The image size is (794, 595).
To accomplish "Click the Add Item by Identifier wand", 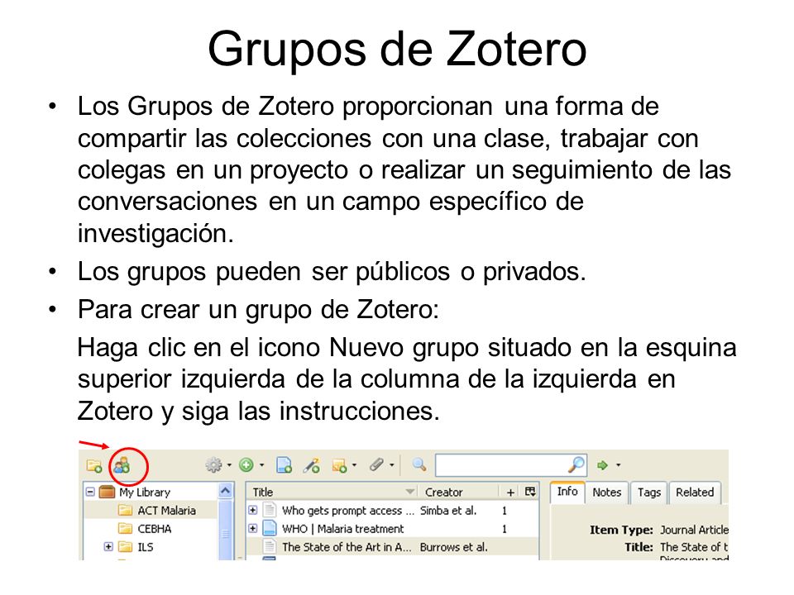I will click(312, 465).
